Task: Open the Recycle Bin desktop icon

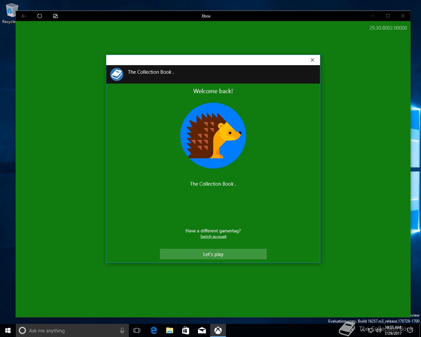Action: [10, 14]
